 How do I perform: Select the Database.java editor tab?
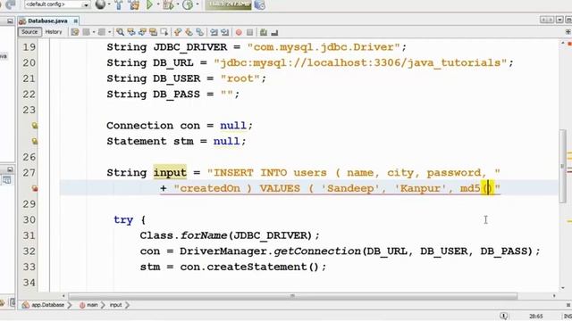(x=47, y=21)
